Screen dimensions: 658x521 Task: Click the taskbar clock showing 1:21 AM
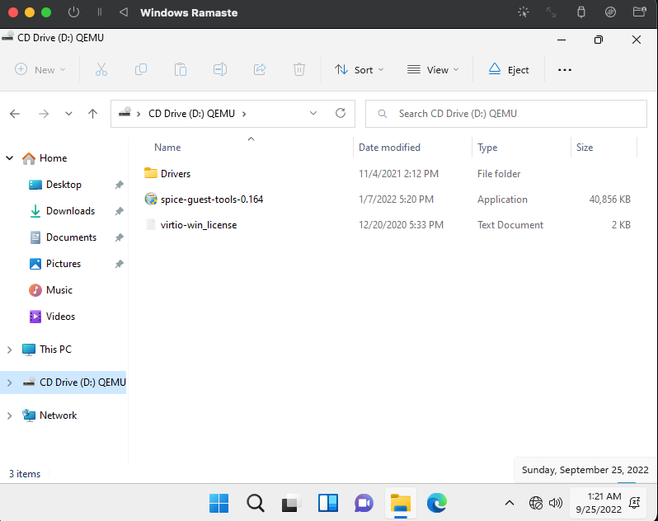599,503
